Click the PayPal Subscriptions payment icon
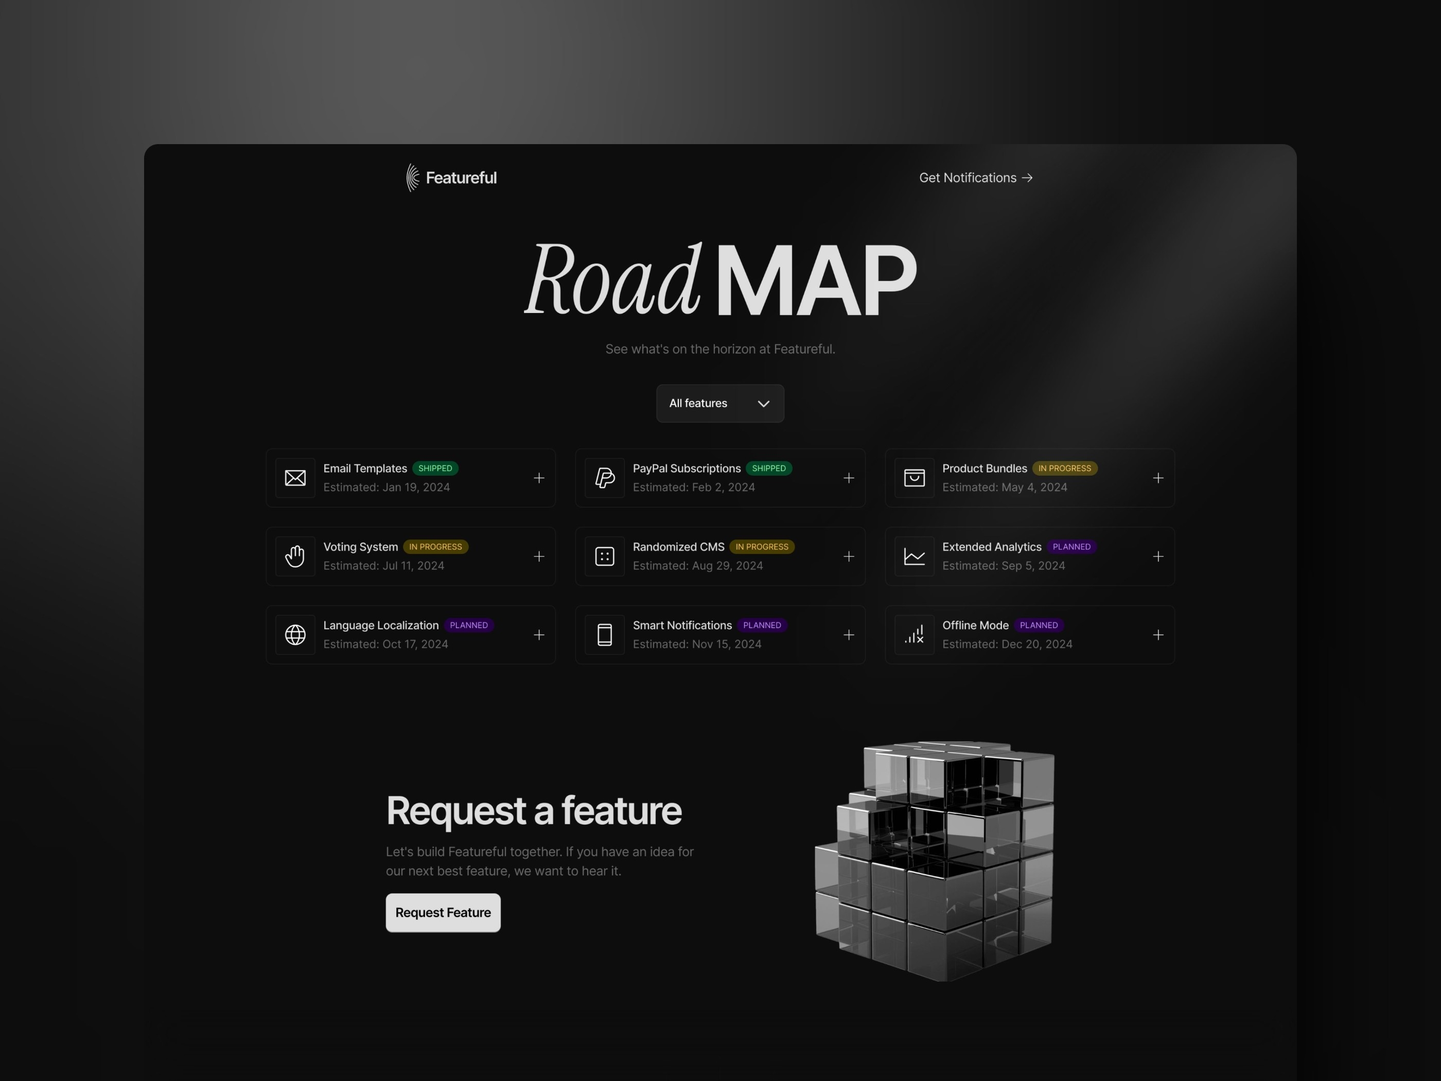The width and height of the screenshot is (1441, 1081). [605, 477]
